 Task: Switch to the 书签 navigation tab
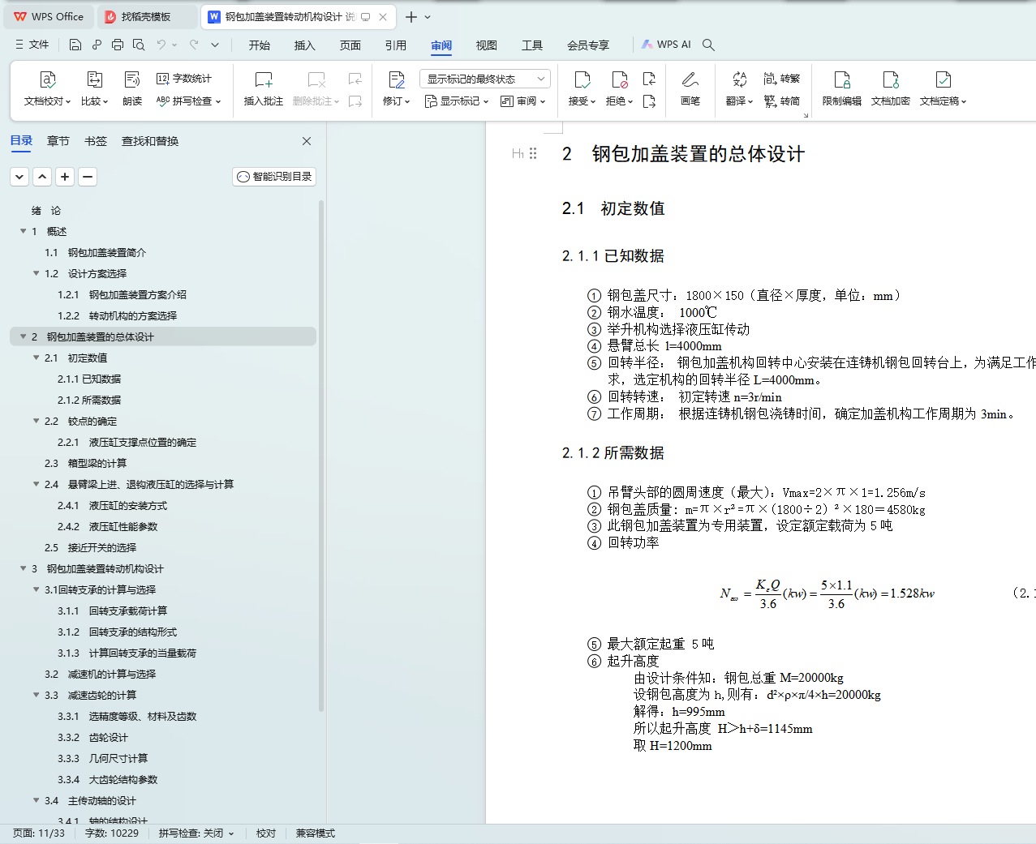click(96, 141)
